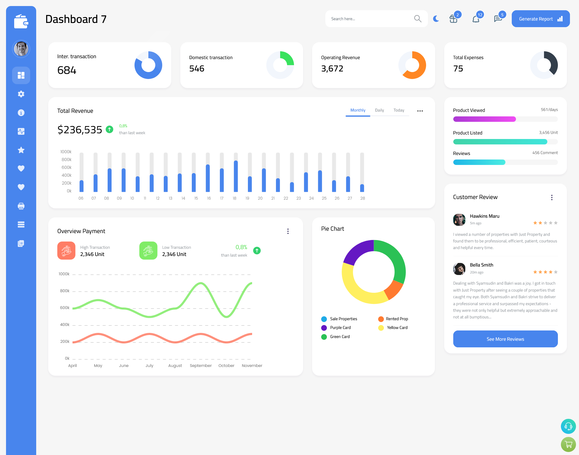Click Generate Report button
Viewport: 579px width, 455px height.
click(x=540, y=18)
